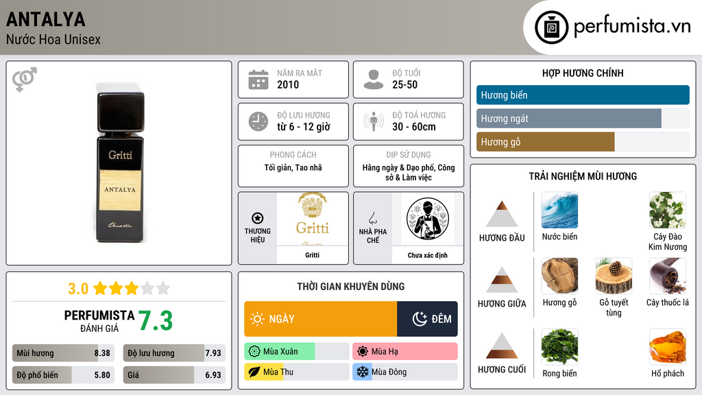This screenshot has width=702, height=395.
Task: Click the clock icon beside Độ lưu hương
Action: pos(258,121)
